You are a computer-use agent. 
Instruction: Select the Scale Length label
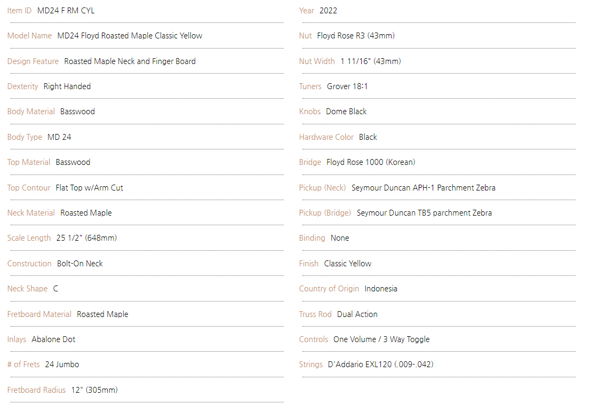(29, 238)
